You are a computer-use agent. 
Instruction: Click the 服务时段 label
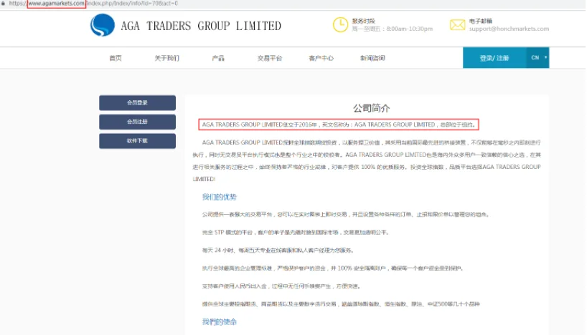(x=363, y=21)
